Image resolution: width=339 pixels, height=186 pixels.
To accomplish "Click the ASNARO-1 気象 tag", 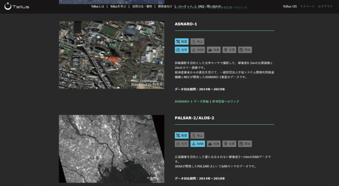I will (x=214, y=50).
